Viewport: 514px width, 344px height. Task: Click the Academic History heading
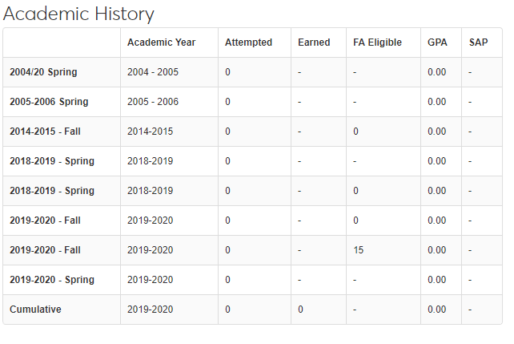tap(79, 14)
